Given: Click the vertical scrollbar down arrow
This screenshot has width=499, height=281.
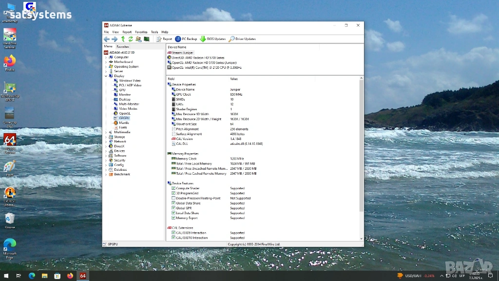Looking at the screenshot, I should point(361,238).
